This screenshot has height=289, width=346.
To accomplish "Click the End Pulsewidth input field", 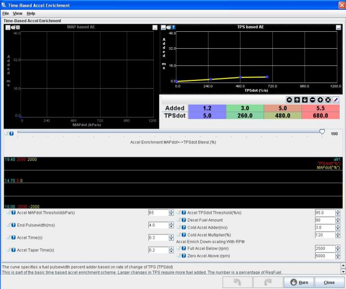I will pyautogui.click(x=158, y=225).
